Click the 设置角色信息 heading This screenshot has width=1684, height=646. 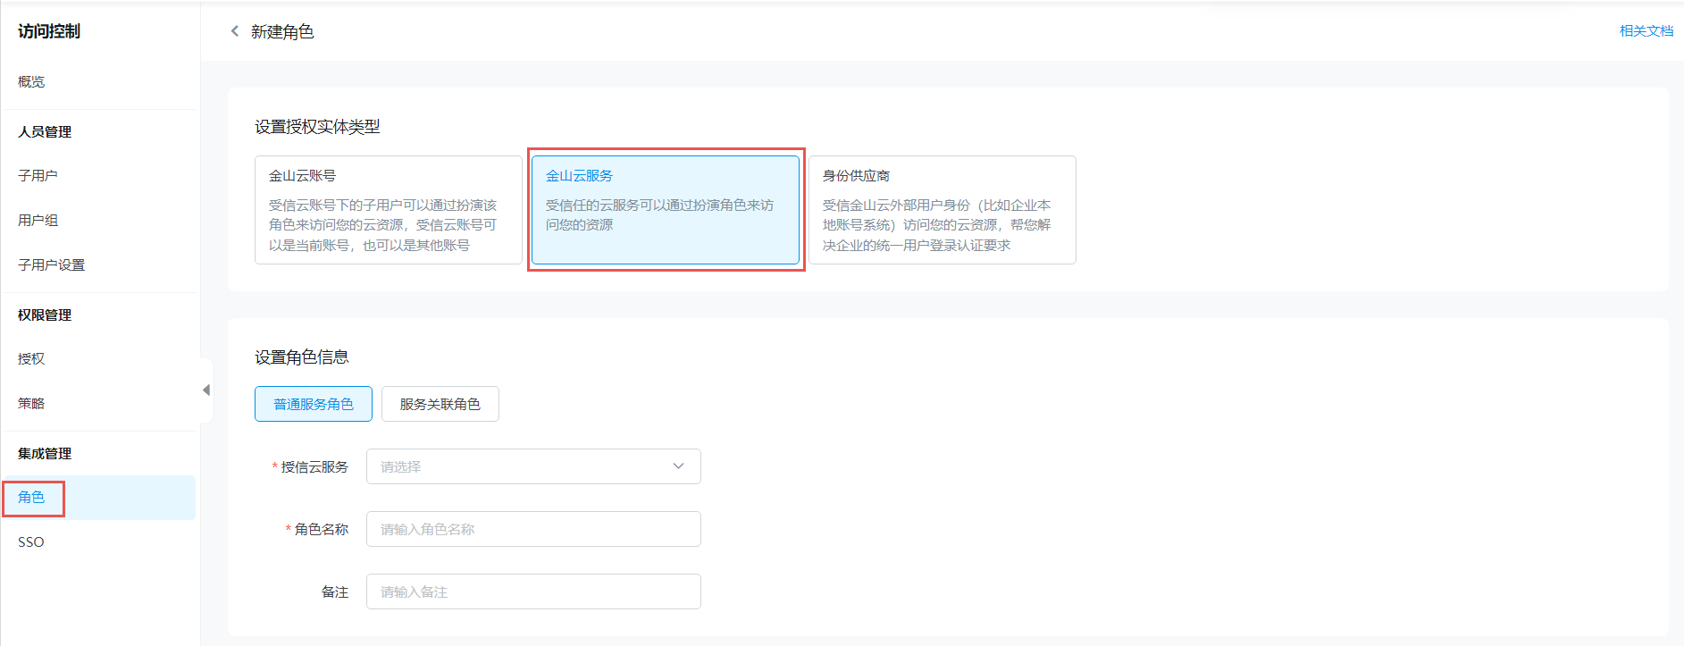302,357
